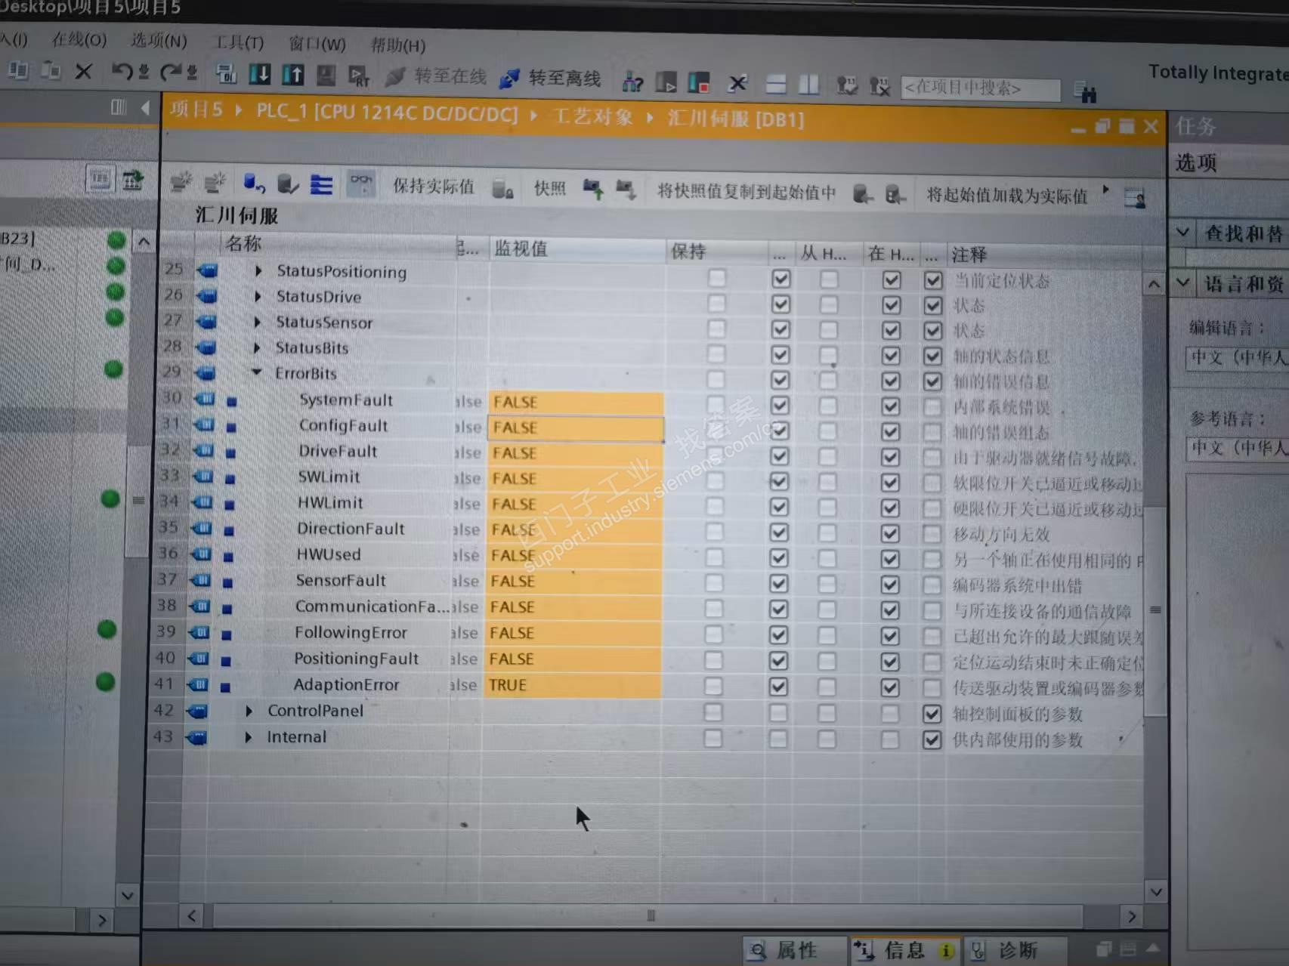Collapse the ErrorBits row

[256, 372]
